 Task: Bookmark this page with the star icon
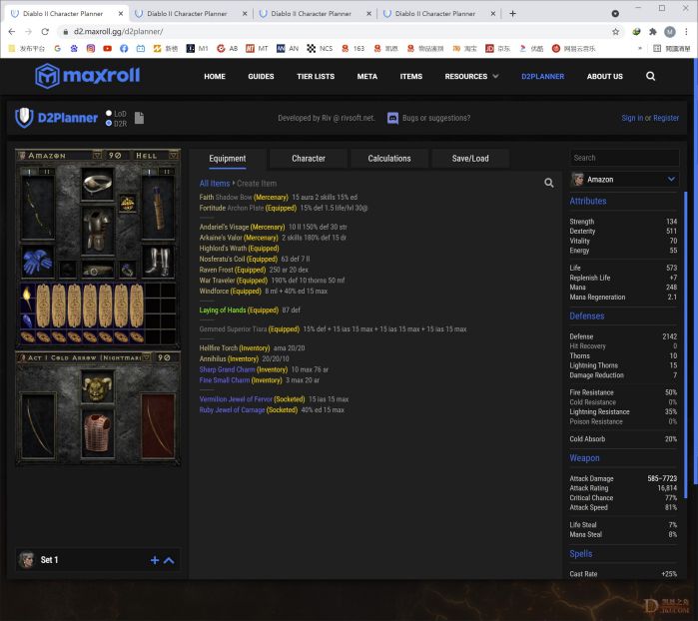[x=615, y=32]
